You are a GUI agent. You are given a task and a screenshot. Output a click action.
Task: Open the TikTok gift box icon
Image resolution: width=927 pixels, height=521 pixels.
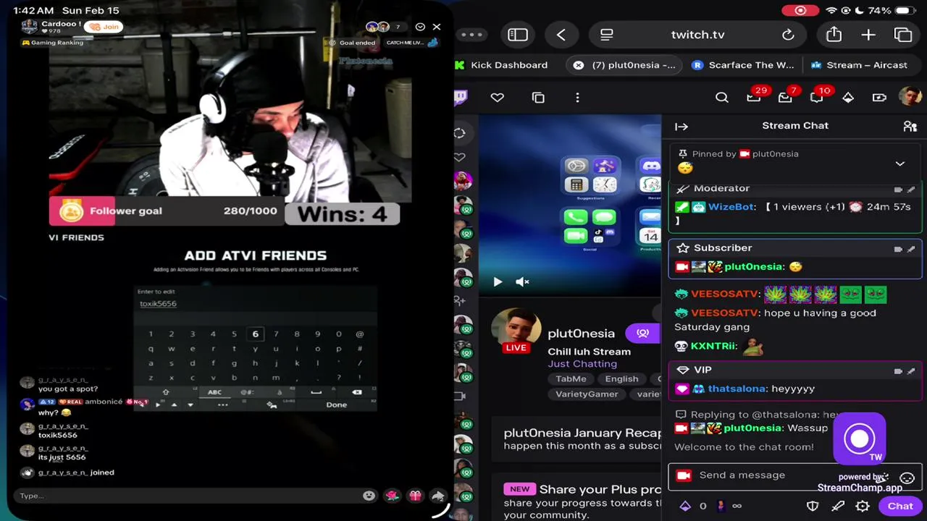(415, 496)
